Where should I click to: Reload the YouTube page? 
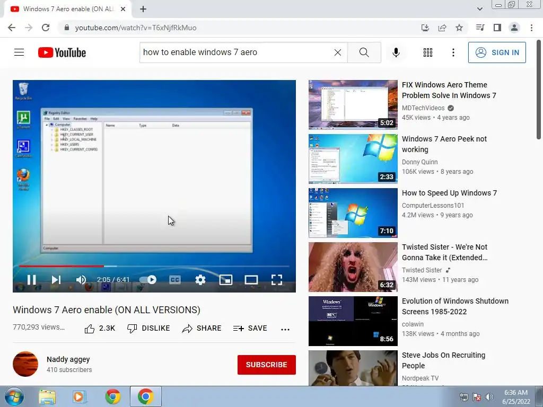pyautogui.click(x=46, y=28)
